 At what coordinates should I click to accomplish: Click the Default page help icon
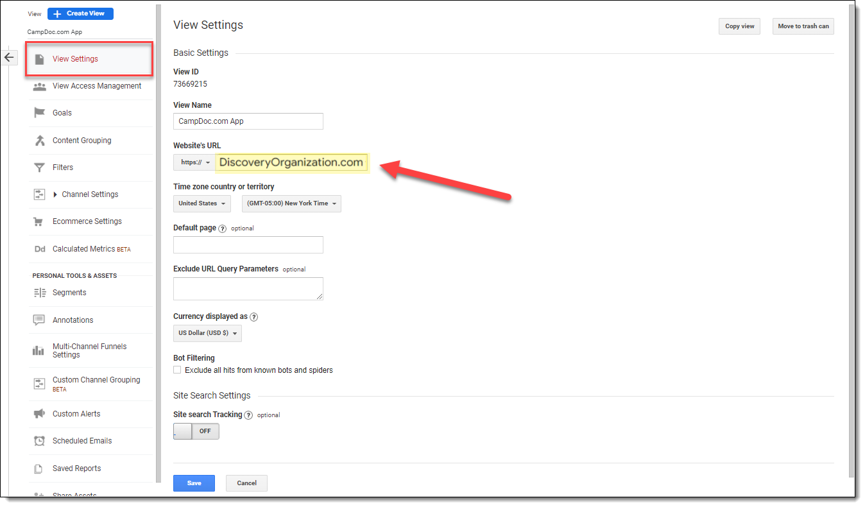pyautogui.click(x=223, y=228)
